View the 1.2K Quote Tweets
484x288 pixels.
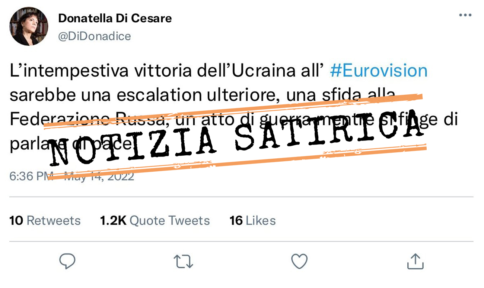pos(155,220)
